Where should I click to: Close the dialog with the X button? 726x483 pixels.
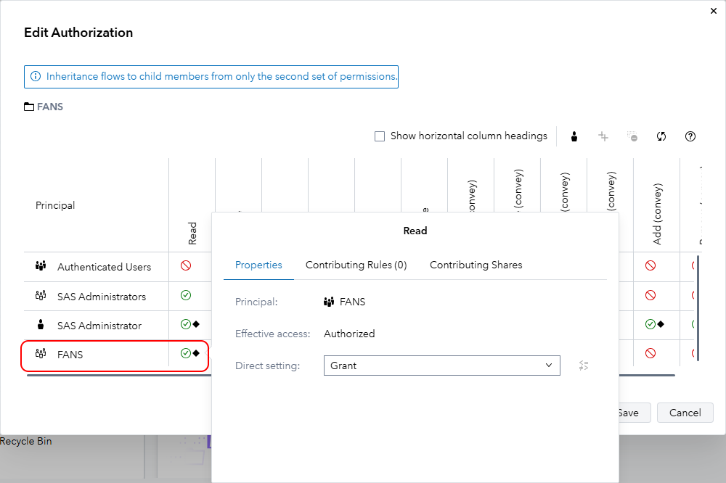[x=712, y=10]
